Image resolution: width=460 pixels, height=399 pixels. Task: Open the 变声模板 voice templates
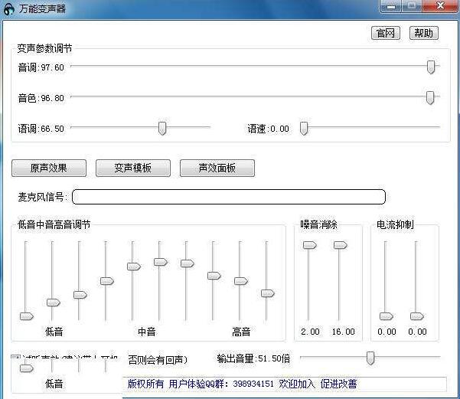coord(133,168)
